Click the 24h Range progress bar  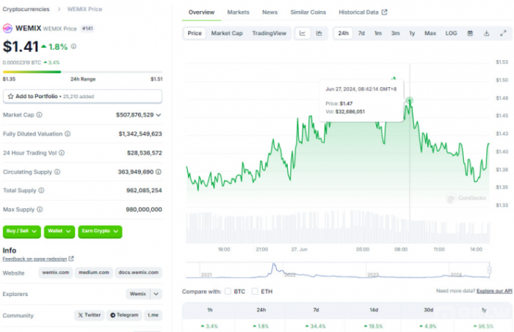82,72
